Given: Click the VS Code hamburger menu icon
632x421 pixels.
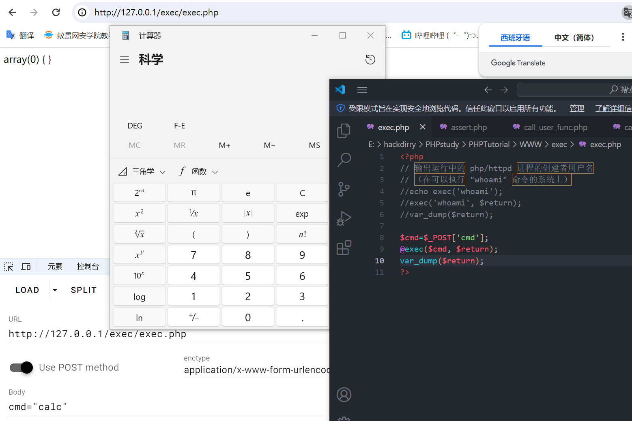Looking at the screenshot, I should pyautogui.click(x=362, y=90).
